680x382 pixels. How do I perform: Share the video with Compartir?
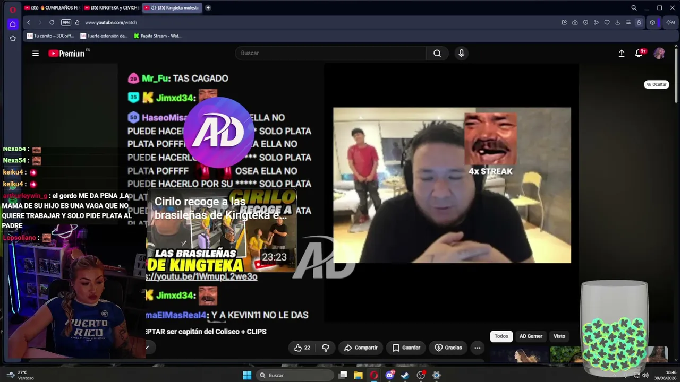[x=361, y=348]
